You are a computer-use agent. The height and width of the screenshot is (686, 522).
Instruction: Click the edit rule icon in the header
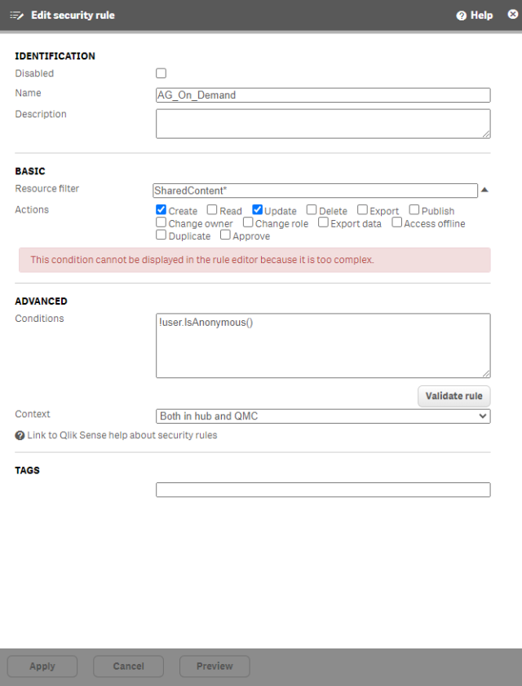(15, 15)
